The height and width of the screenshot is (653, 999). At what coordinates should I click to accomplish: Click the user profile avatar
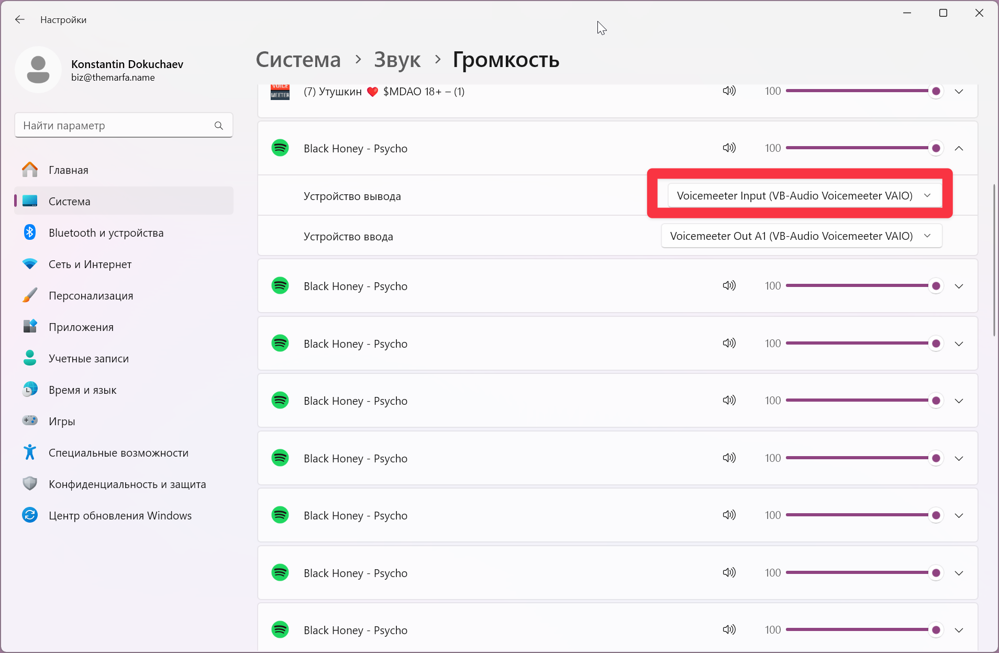[x=38, y=70]
